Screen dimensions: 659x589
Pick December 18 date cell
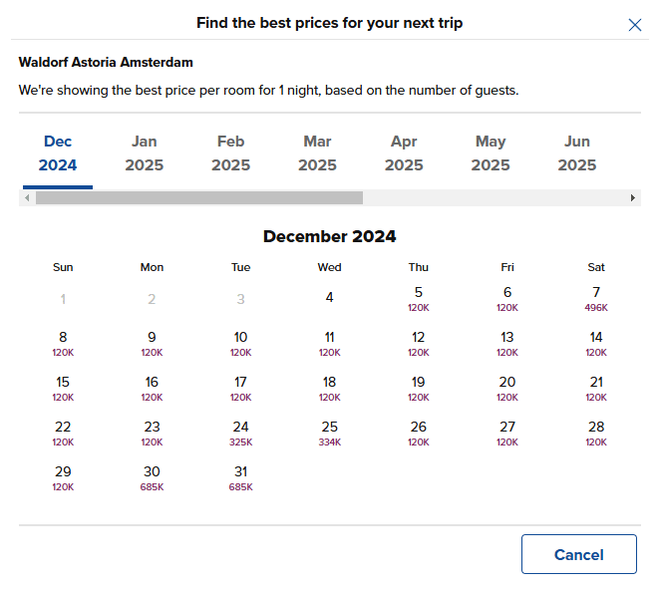point(330,388)
